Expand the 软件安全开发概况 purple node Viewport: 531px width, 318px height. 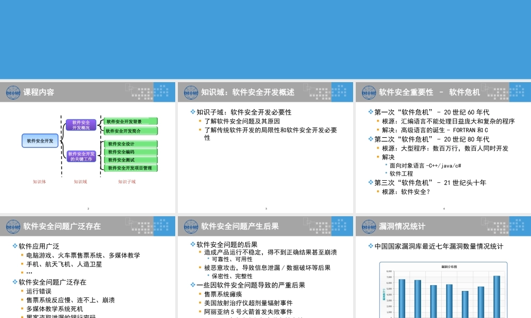pos(81,126)
